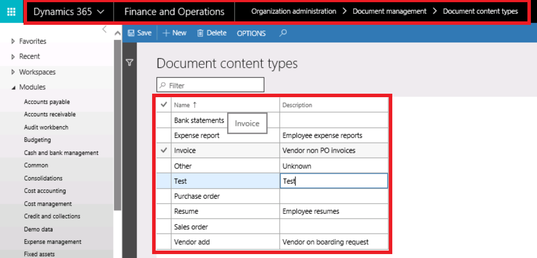This screenshot has width=537, height=258.
Task: Select the Bank statements row
Action: tap(272, 120)
